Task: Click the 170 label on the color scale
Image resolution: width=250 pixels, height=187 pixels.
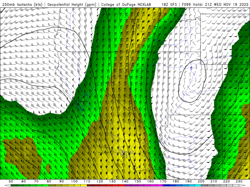Action: tap(163, 181)
